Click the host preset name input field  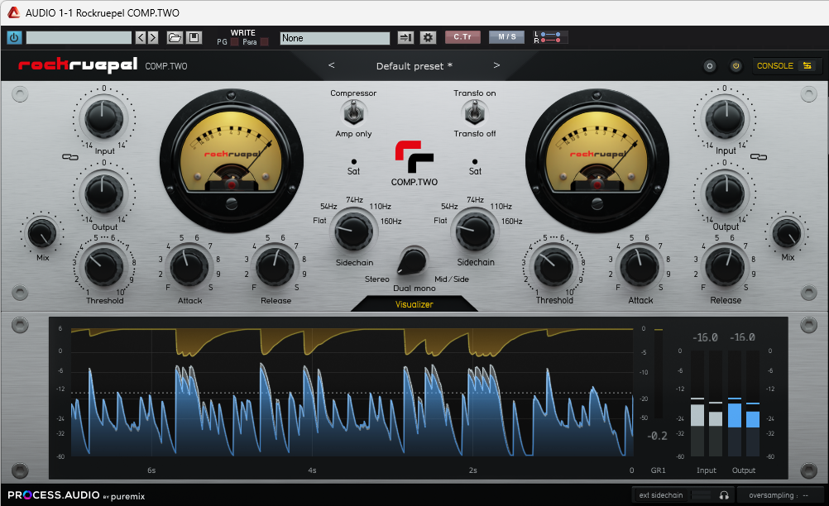tap(79, 37)
